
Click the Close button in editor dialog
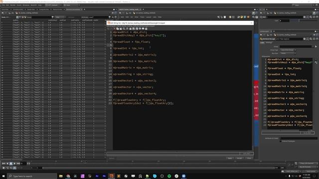point(249,158)
